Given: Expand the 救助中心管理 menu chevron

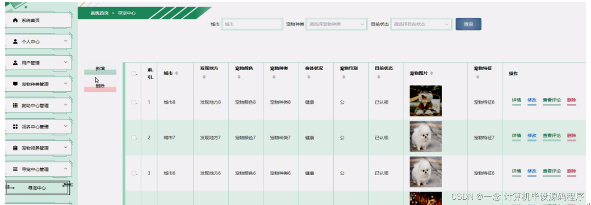Looking at the screenshot, I should coord(66,105).
